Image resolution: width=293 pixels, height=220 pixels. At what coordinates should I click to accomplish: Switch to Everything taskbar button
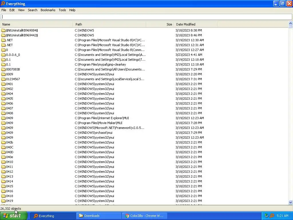click(x=53, y=216)
